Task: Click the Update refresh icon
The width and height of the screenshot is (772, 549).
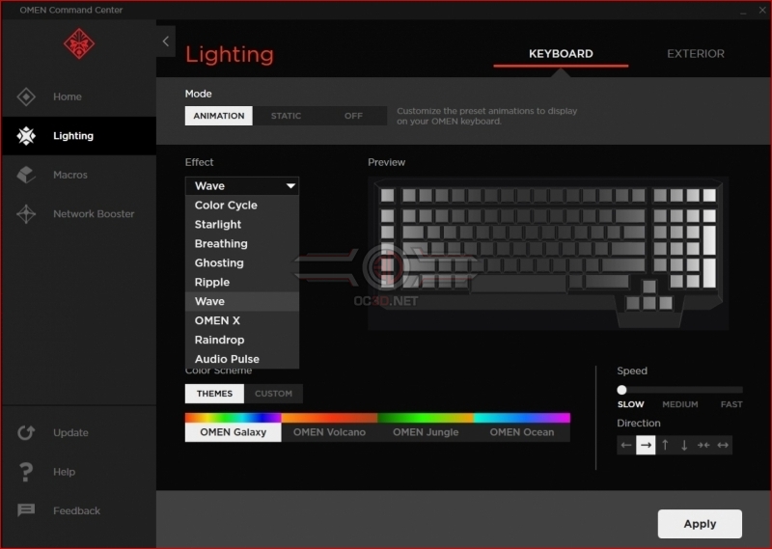Action: pyautogui.click(x=26, y=433)
